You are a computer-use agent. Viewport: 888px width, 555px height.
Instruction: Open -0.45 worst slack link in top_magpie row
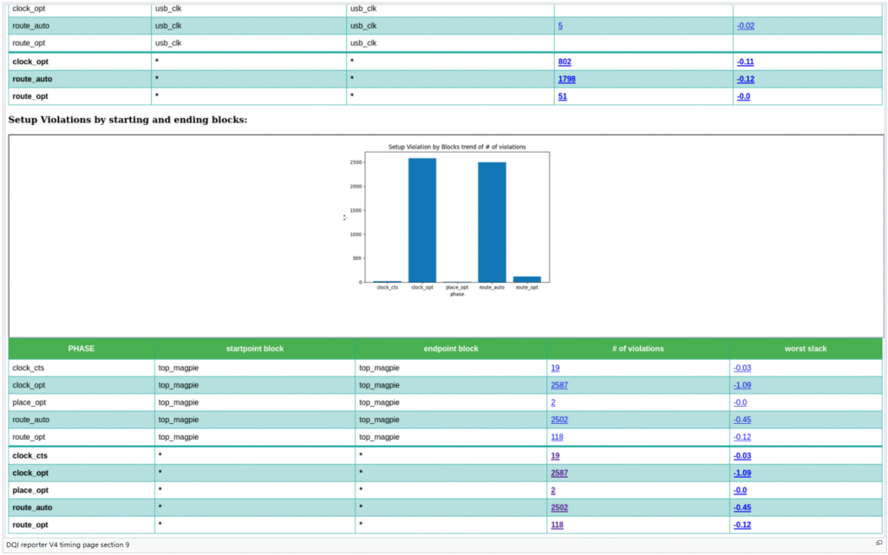pos(742,420)
